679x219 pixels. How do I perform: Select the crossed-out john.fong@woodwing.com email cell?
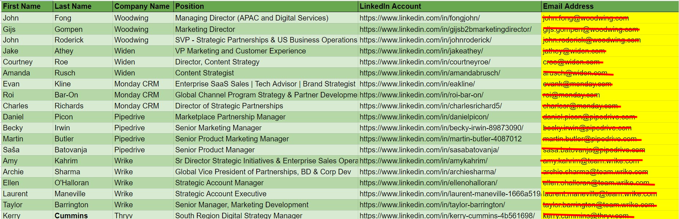pos(586,18)
